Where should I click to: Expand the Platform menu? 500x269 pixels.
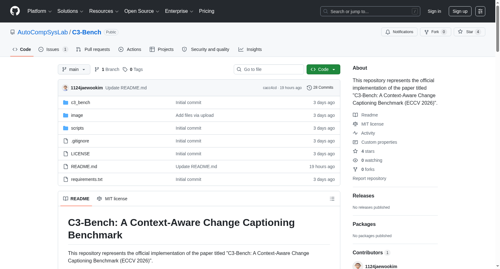[39, 11]
